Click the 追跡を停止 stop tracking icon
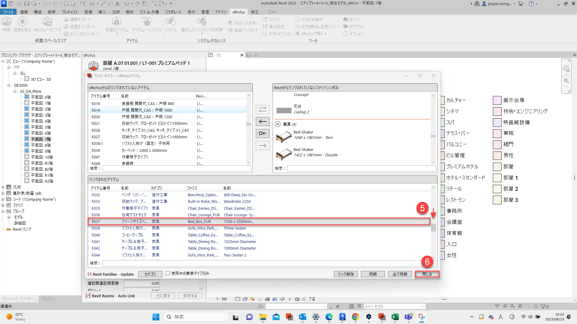577x324 pixels. click(23, 22)
